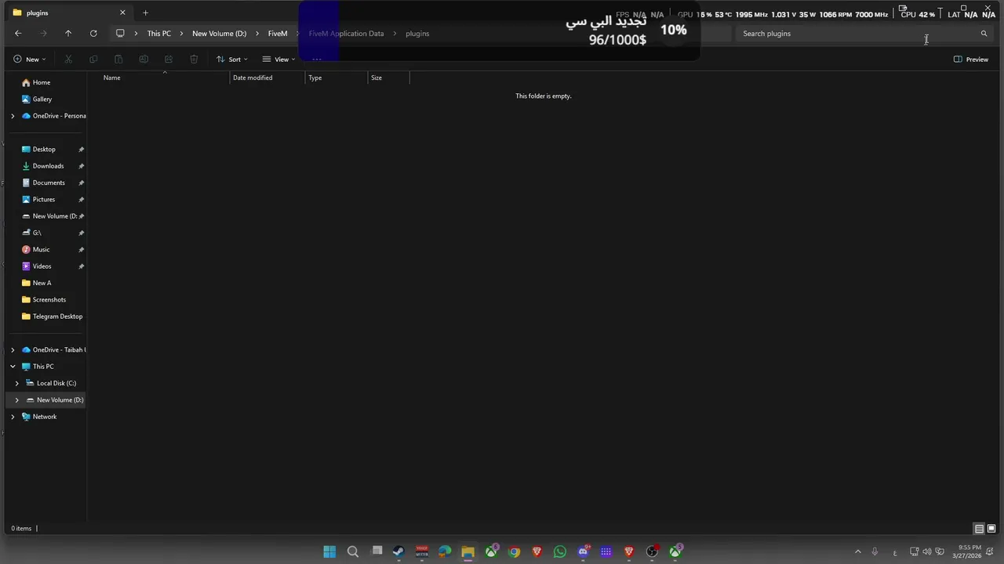1004x564 pixels.
Task: Toggle the Preview pane
Action: [x=971, y=60]
